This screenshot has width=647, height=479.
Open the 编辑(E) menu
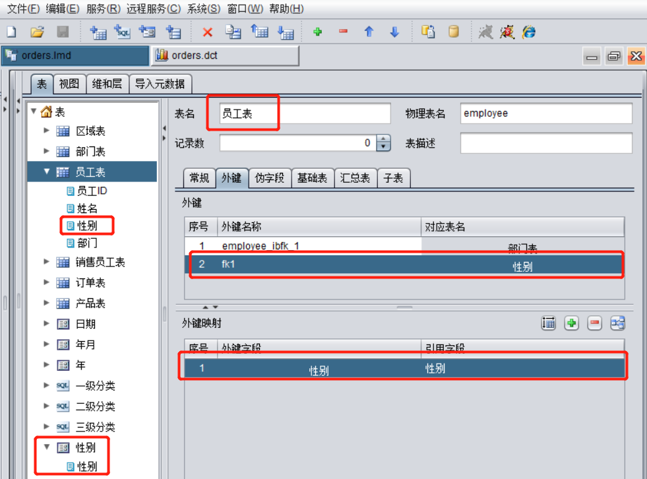coord(62,9)
